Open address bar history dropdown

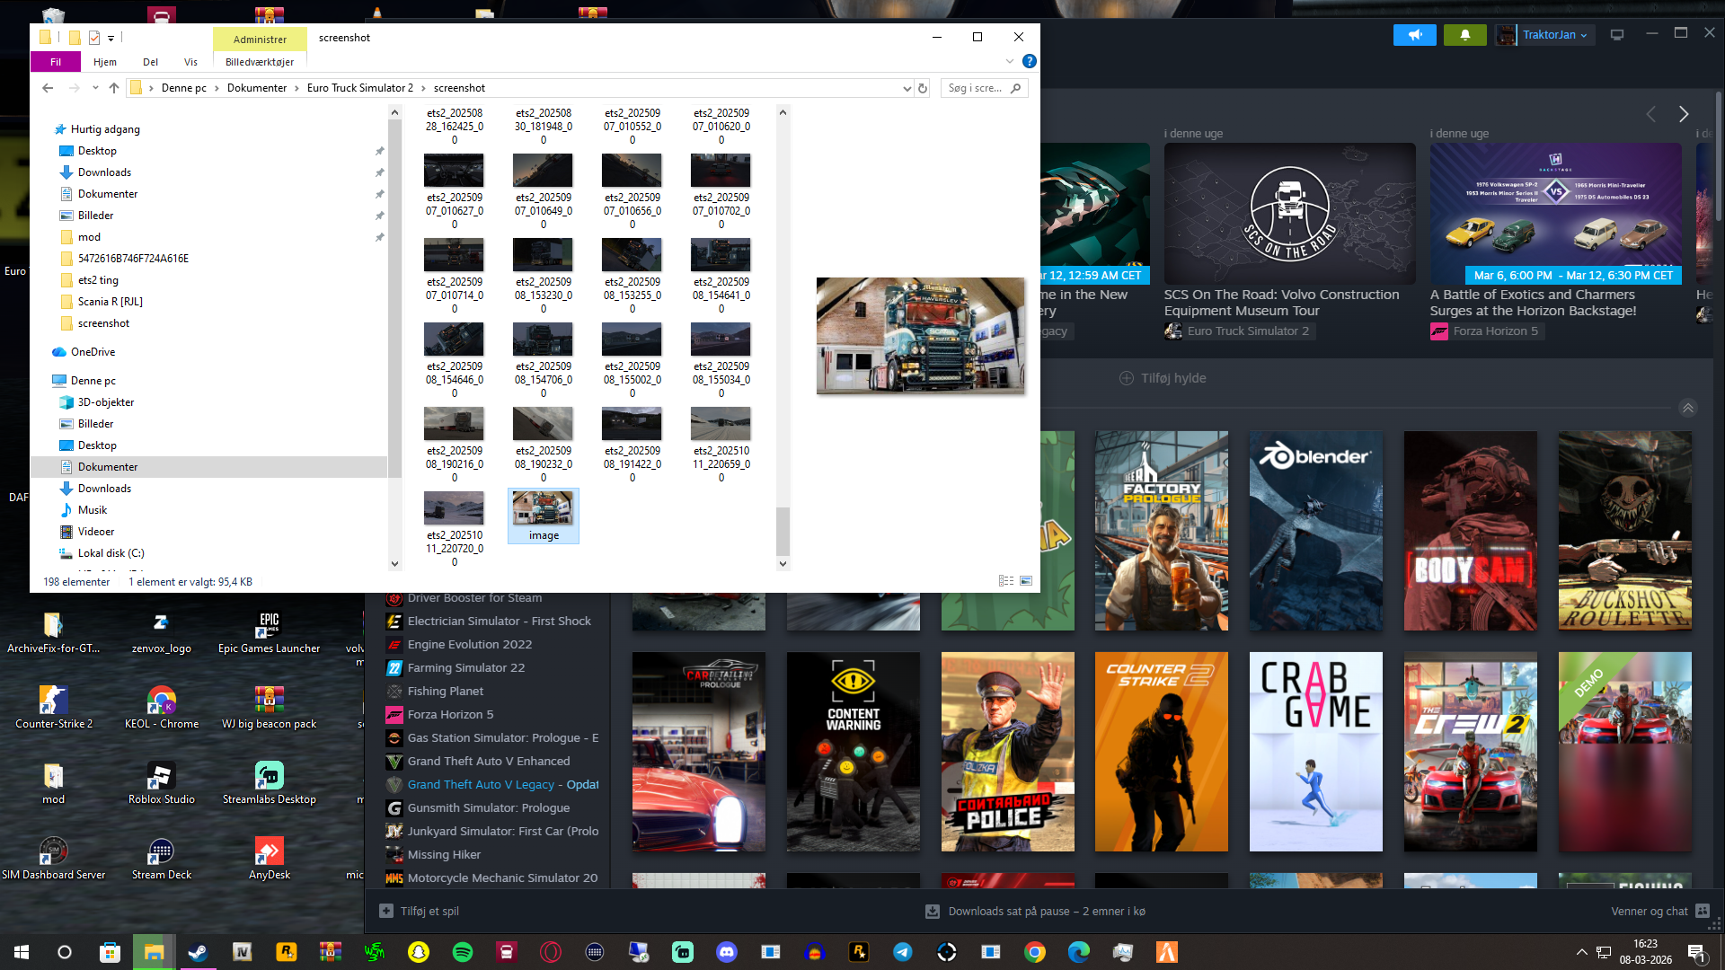(x=907, y=88)
